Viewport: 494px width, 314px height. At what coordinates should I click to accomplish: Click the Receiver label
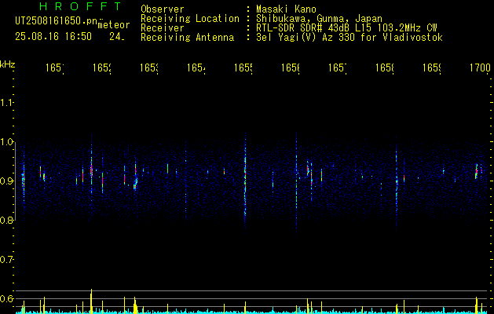pos(163,28)
